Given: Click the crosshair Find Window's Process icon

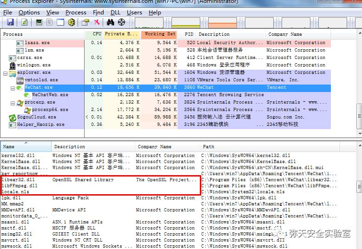Looking at the screenshot, I should [x=121, y=22].
